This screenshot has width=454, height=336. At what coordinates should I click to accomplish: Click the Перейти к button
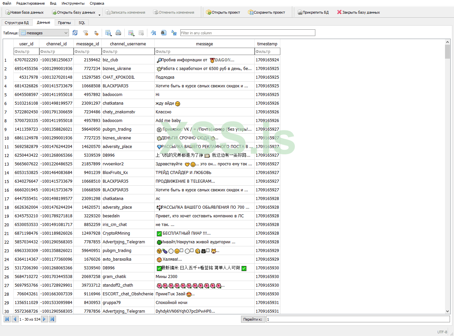click(x=253, y=319)
